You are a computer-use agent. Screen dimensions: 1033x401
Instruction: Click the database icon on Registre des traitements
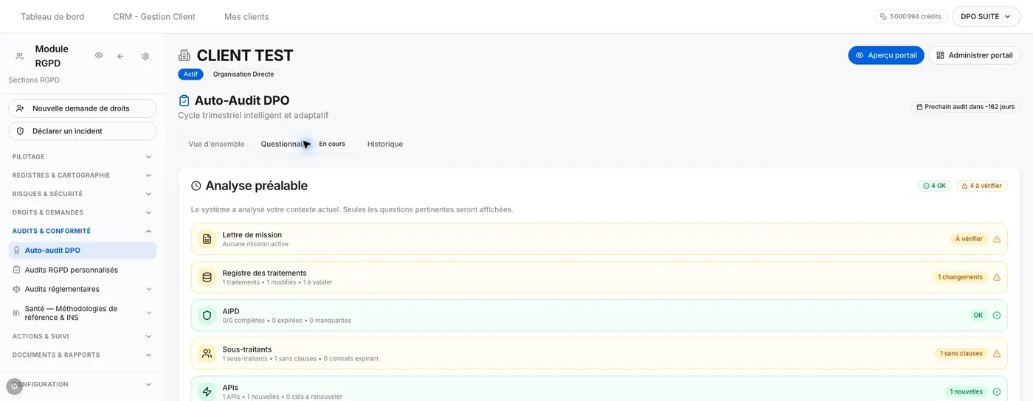207,277
